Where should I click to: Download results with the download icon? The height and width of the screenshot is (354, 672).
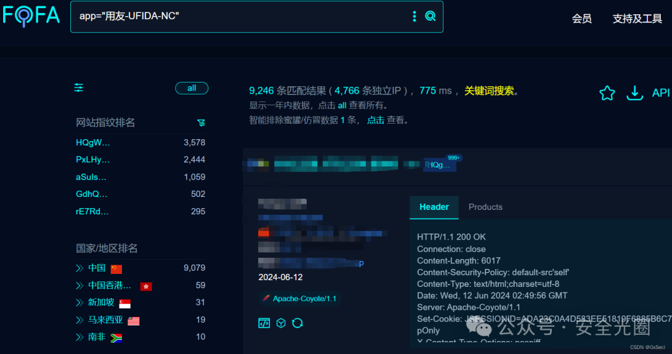635,93
